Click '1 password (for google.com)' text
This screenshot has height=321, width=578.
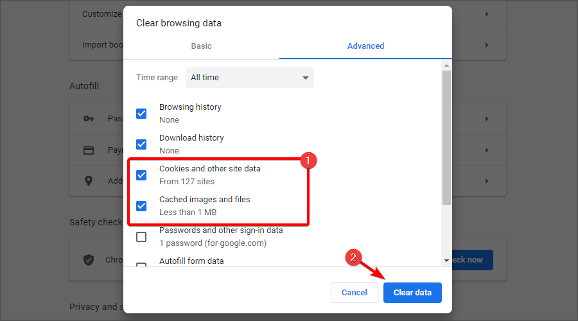(x=213, y=243)
